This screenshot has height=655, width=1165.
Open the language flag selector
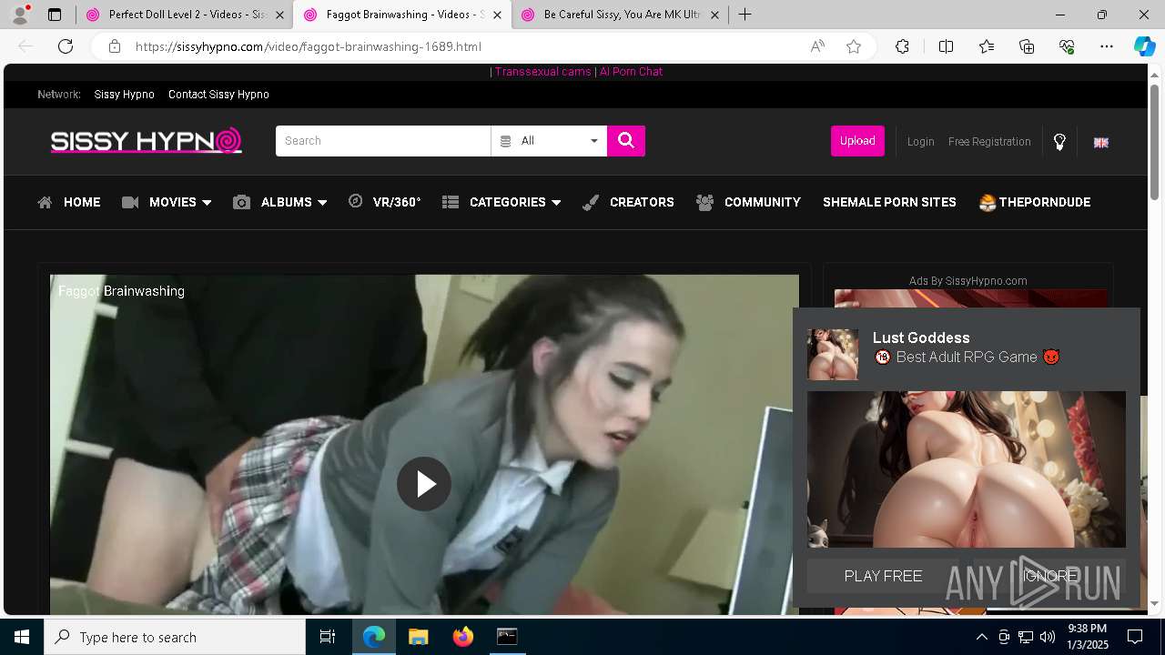point(1100,142)
